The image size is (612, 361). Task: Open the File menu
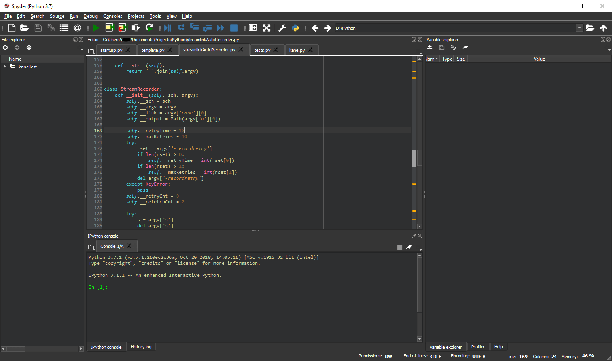click(8, 16)
